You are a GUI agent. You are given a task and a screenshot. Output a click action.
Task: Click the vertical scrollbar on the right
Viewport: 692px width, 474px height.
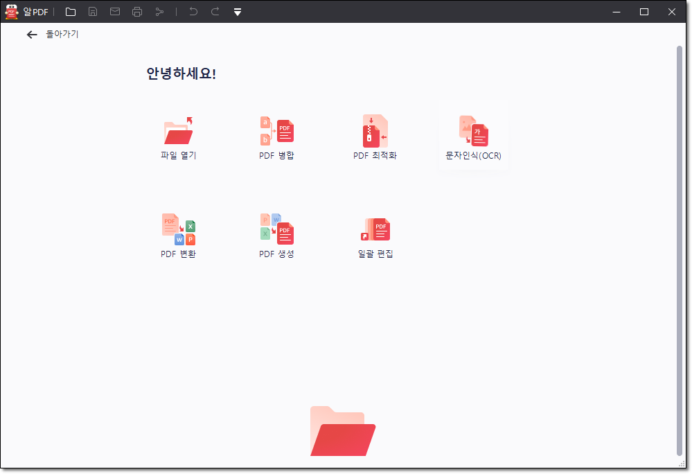[x=680, y=250]
